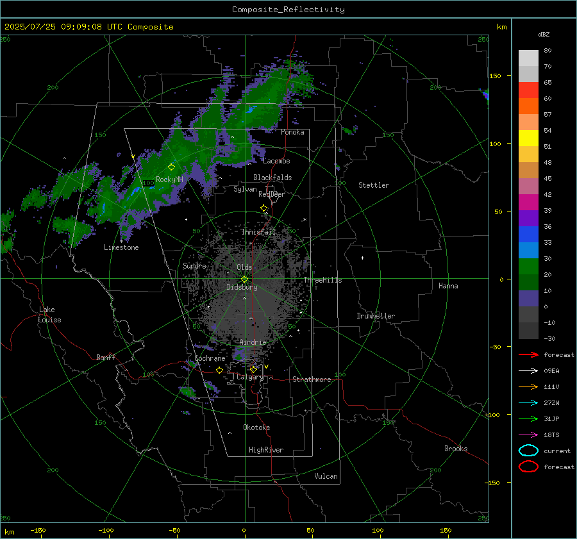The height and width of the screenshot is (539, 577).
Task: Click the cyan 27ZW arrow icon
Action: (528, 403)
